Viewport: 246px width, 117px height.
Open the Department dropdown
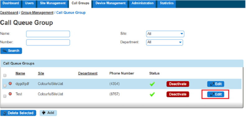pyautogui.click(x=165, y=42)
